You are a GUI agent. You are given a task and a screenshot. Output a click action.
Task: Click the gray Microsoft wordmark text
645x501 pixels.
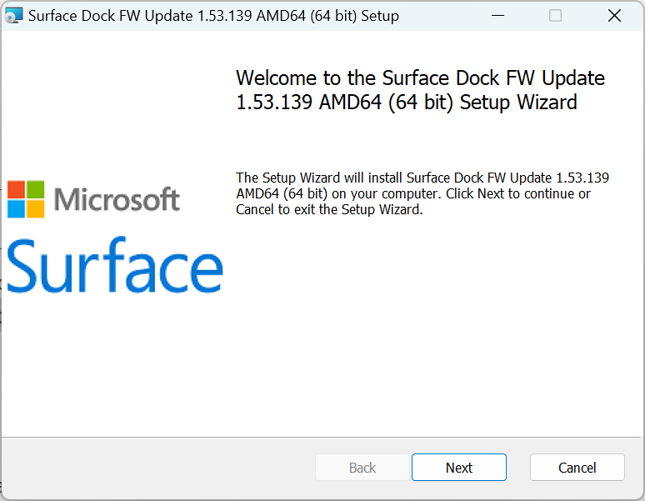[117, 199]
